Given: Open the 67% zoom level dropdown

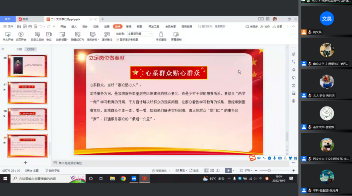Looking at the screenshot, I should 249,171.
